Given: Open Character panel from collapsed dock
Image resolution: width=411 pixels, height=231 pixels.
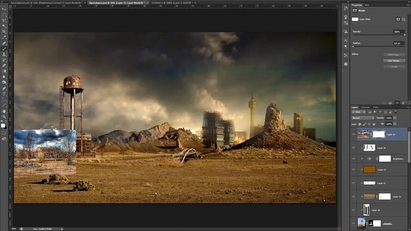Looking at the screenshot, I should tap(345, 40).
